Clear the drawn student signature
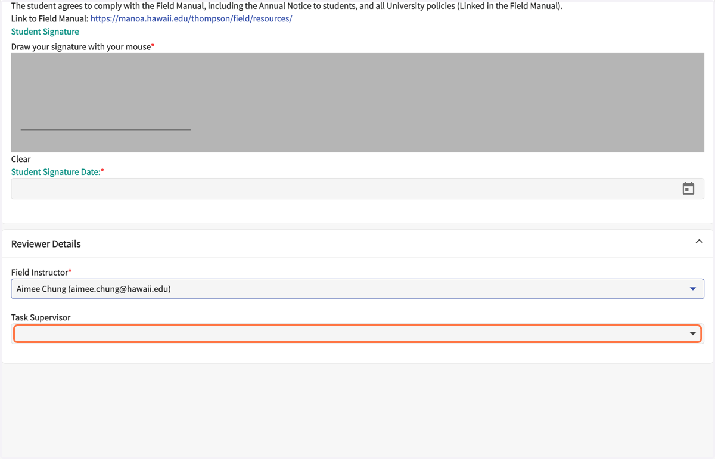 coord(21,159)
